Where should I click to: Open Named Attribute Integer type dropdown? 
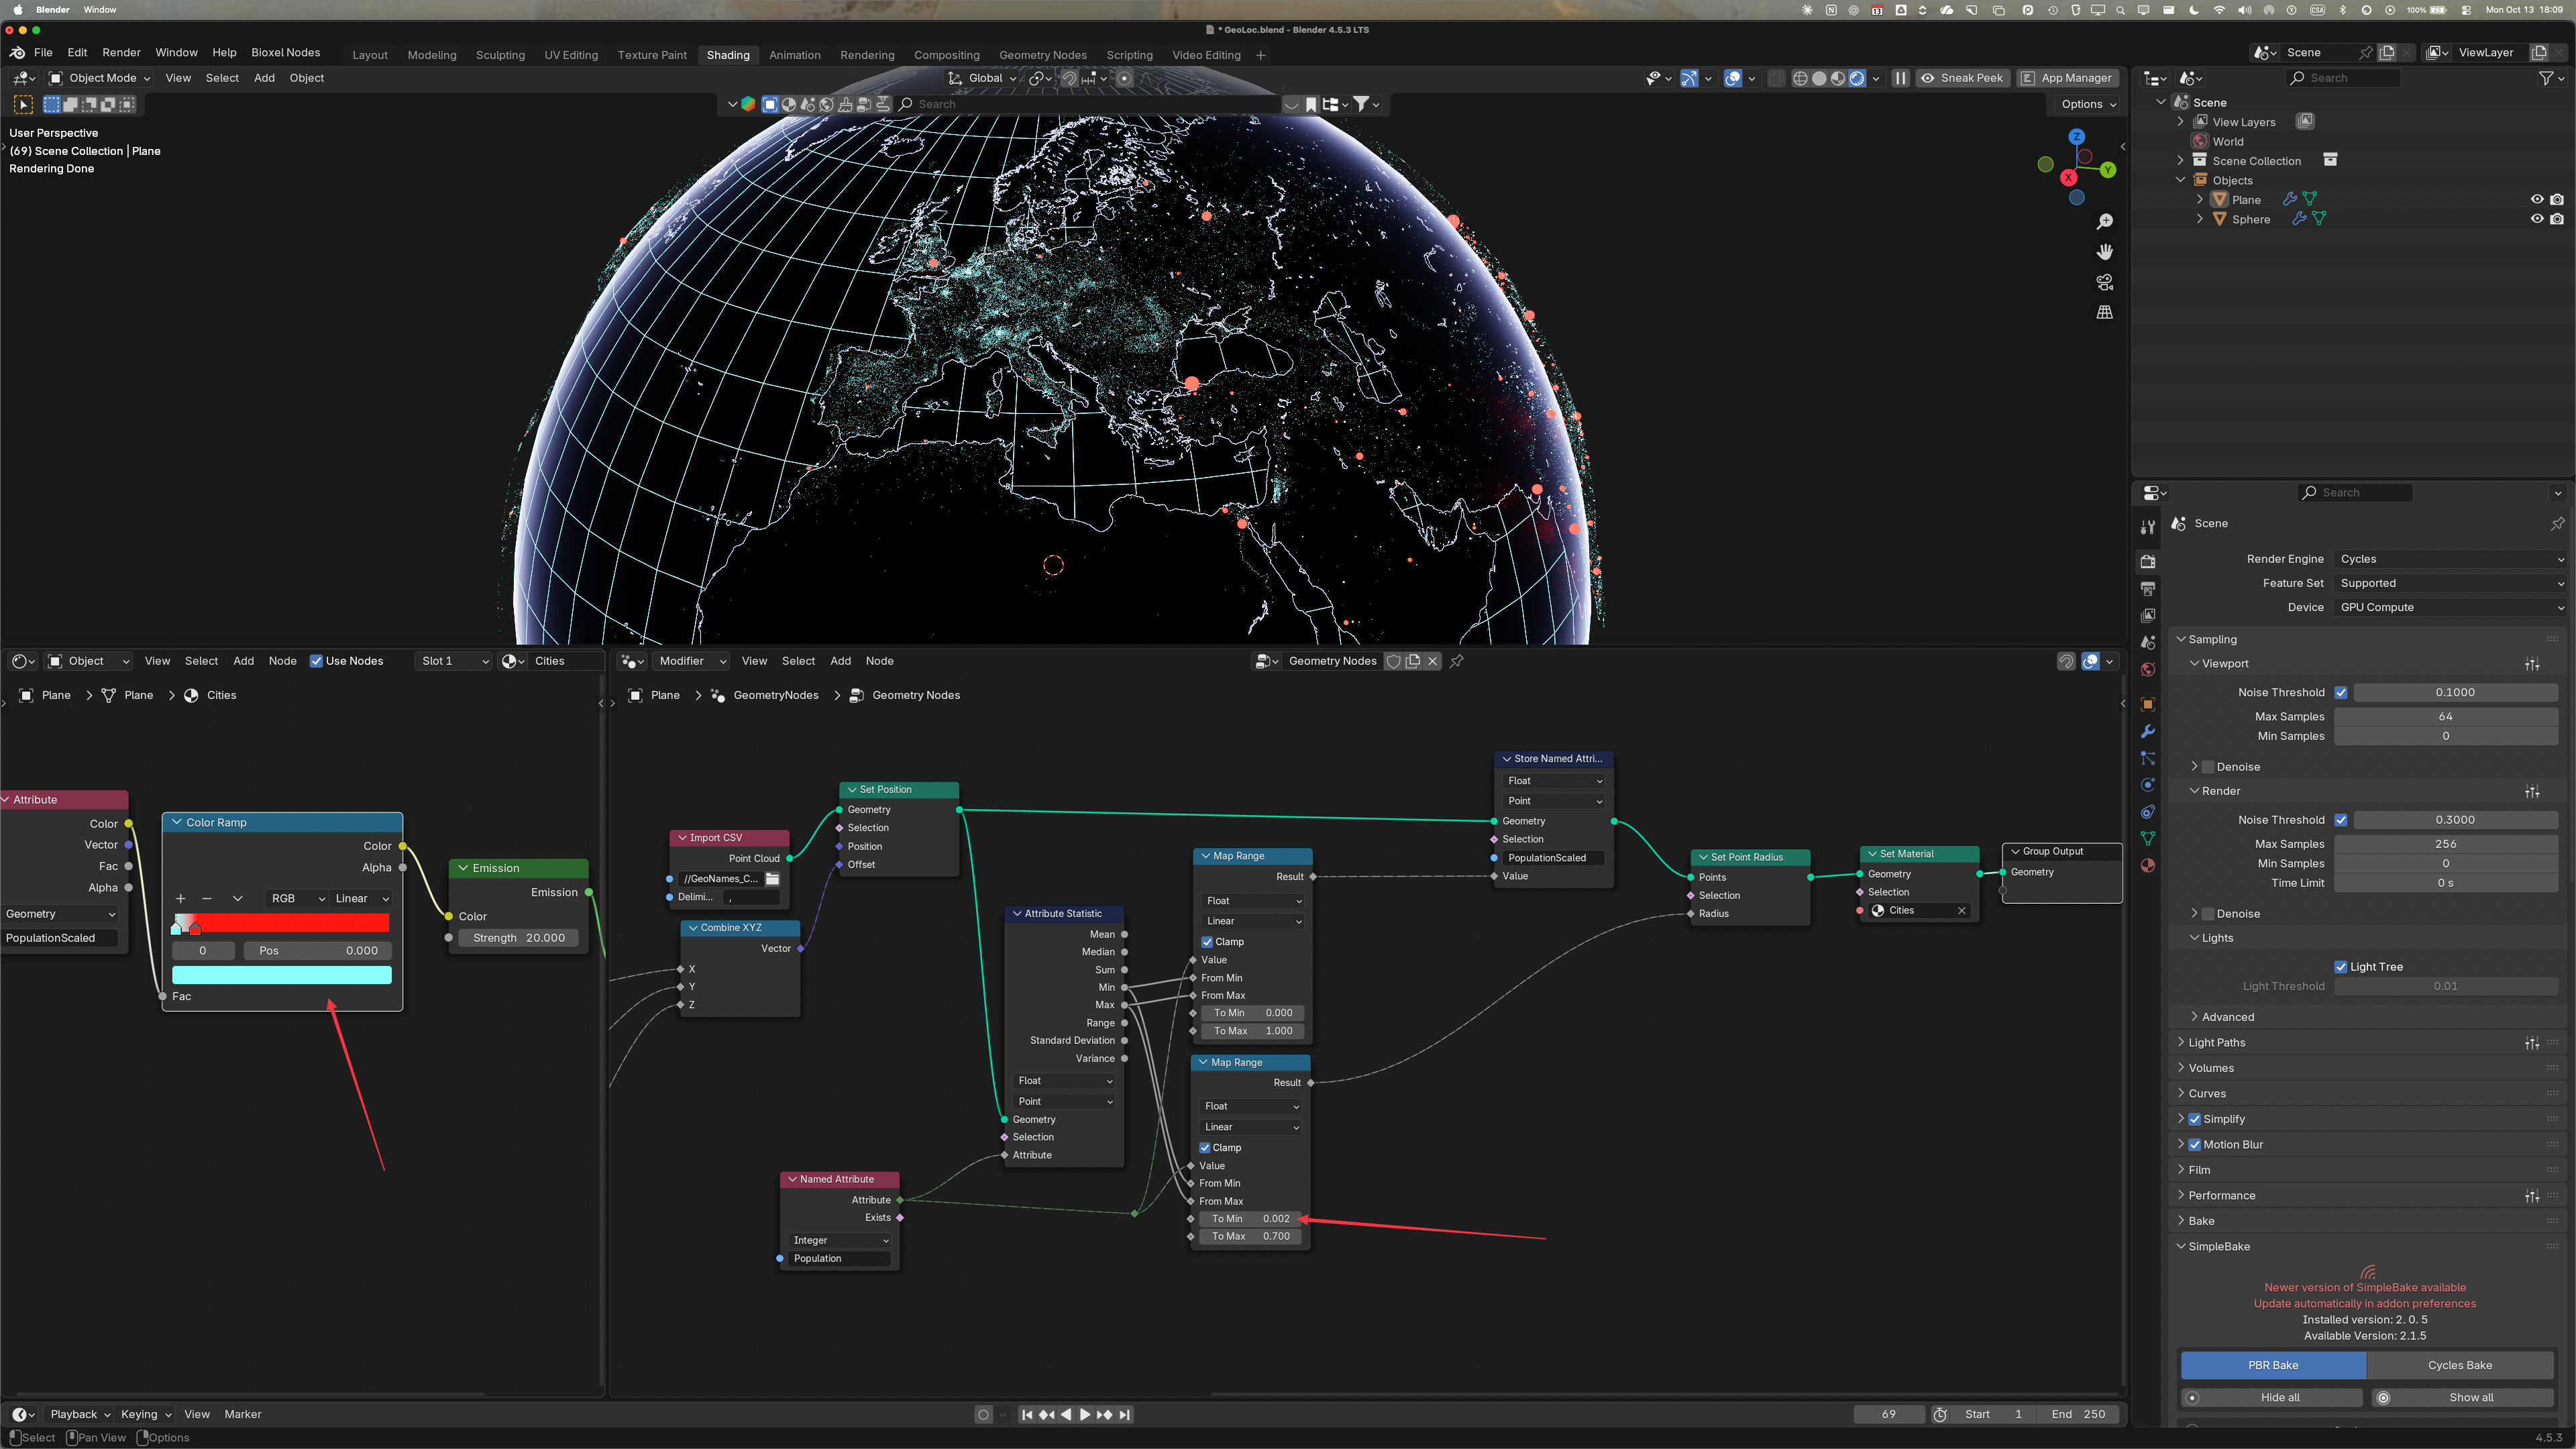coord(840,1240)
